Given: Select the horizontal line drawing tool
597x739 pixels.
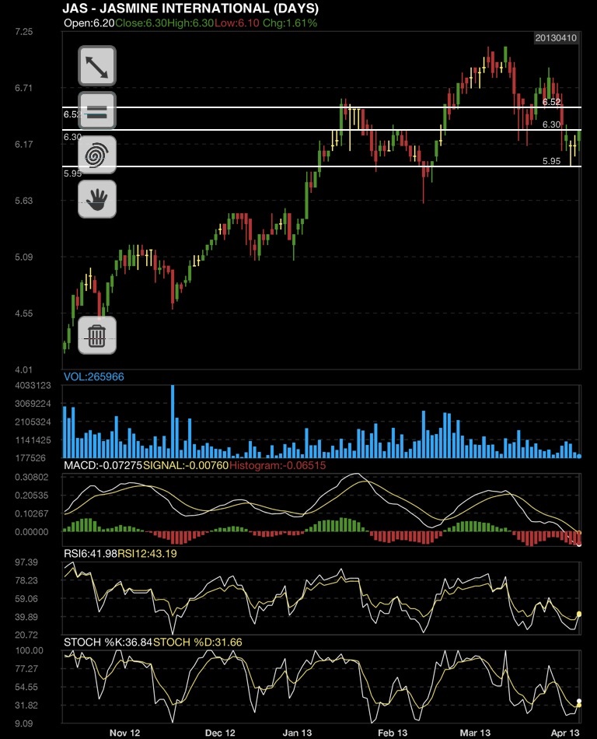Looking at the screenshot, I should click(x=97, y=110).
